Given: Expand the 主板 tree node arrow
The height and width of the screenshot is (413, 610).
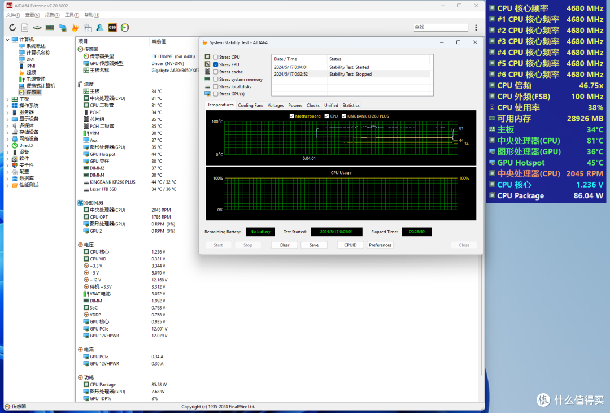Looking at the screenshot, I should (x=7, y=99).
